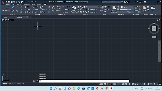Expand the Modify panel
Viewport: 162px width, 91px height.
pyautogui.click(x=37, y=15)
